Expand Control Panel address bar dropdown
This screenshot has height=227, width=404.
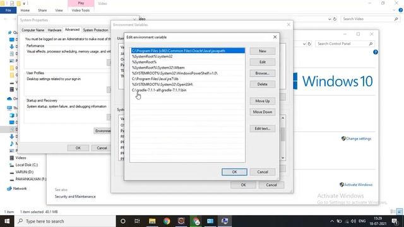(304, 44)
